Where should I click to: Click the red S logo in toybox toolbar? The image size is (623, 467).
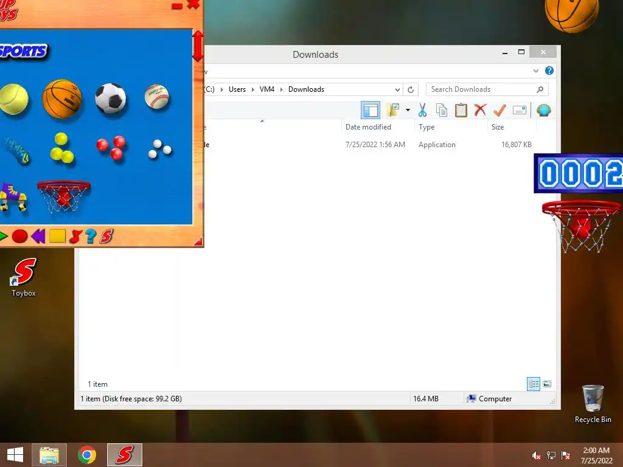[x=106, y=236]
